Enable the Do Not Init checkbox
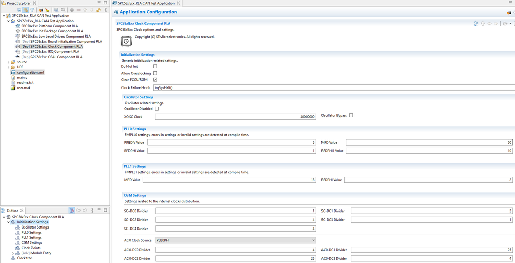Image resolution: width=515 pixels, height=263 pixels. click(x=155, y=66)
